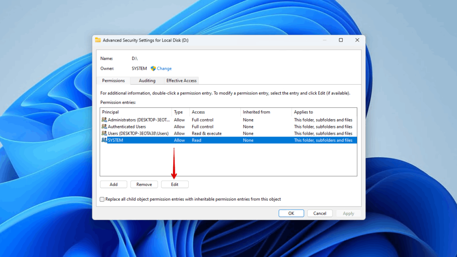The height and width of the screenshot is (257, 457).
Task: Click the shield icon beside the Change link
Action: (x=153, y=68)
